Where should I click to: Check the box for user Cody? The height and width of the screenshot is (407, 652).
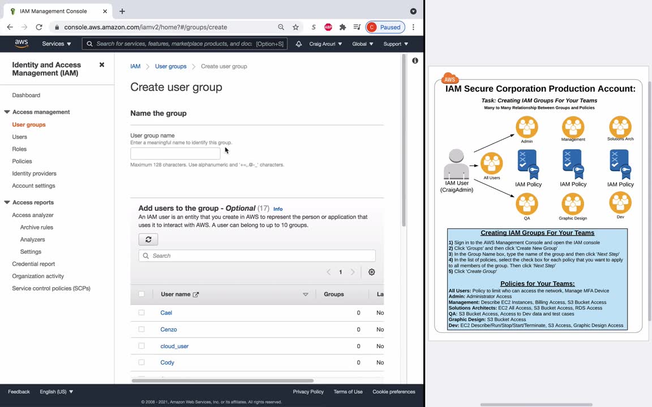pos(141,362)
